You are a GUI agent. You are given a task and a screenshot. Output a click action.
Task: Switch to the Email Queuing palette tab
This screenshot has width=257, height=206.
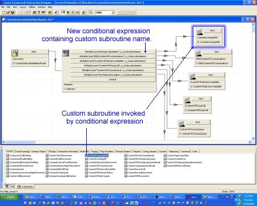point(22,152)
